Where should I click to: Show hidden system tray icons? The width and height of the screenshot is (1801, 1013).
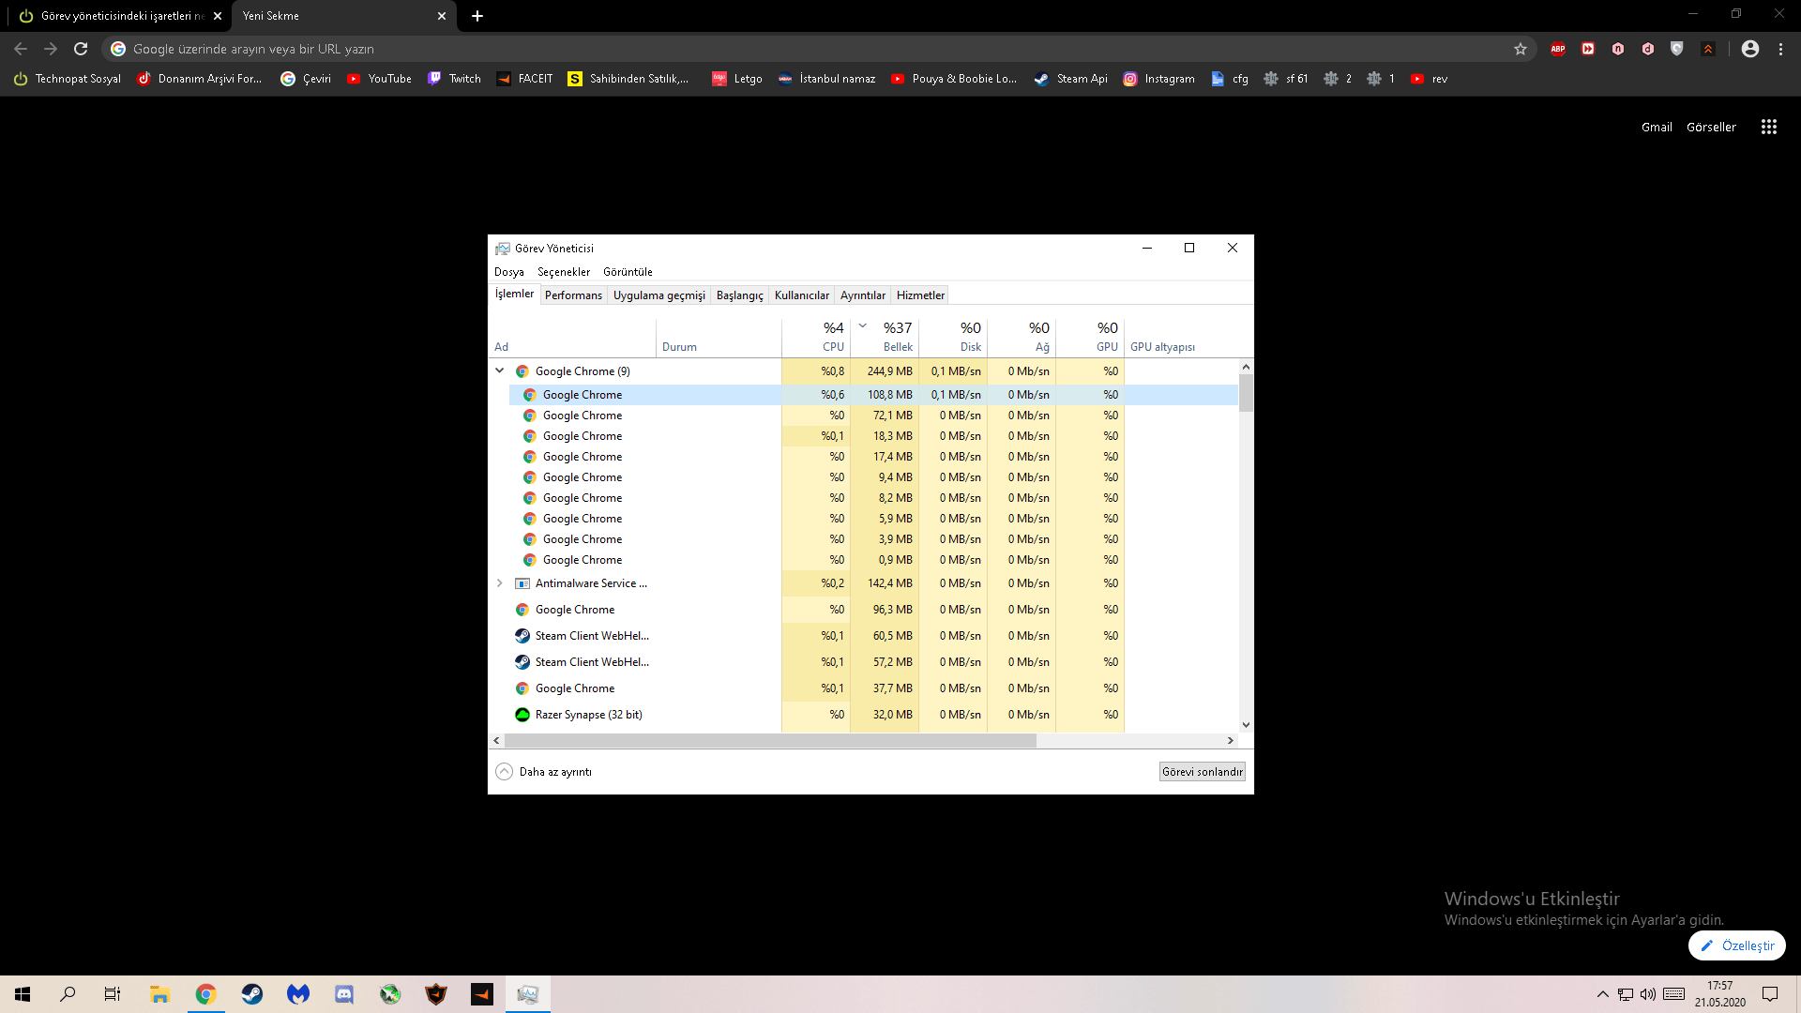(x=1602, y=994)
